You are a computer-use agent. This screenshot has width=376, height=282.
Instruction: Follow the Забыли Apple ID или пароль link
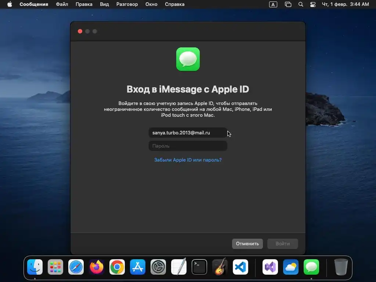188,160
